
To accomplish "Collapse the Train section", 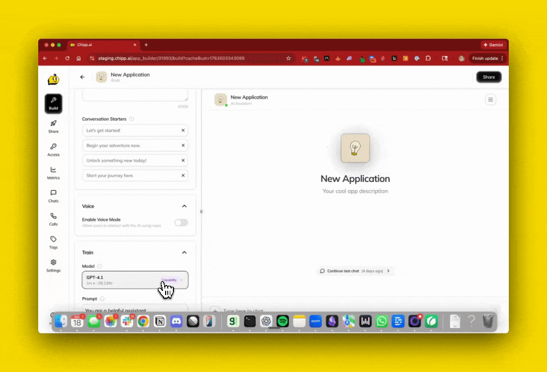I will [x=184, y=253].
